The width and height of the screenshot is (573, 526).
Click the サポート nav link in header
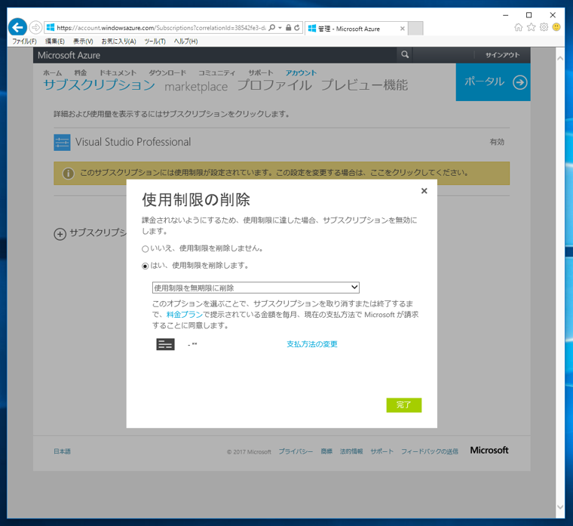point(261,72)
